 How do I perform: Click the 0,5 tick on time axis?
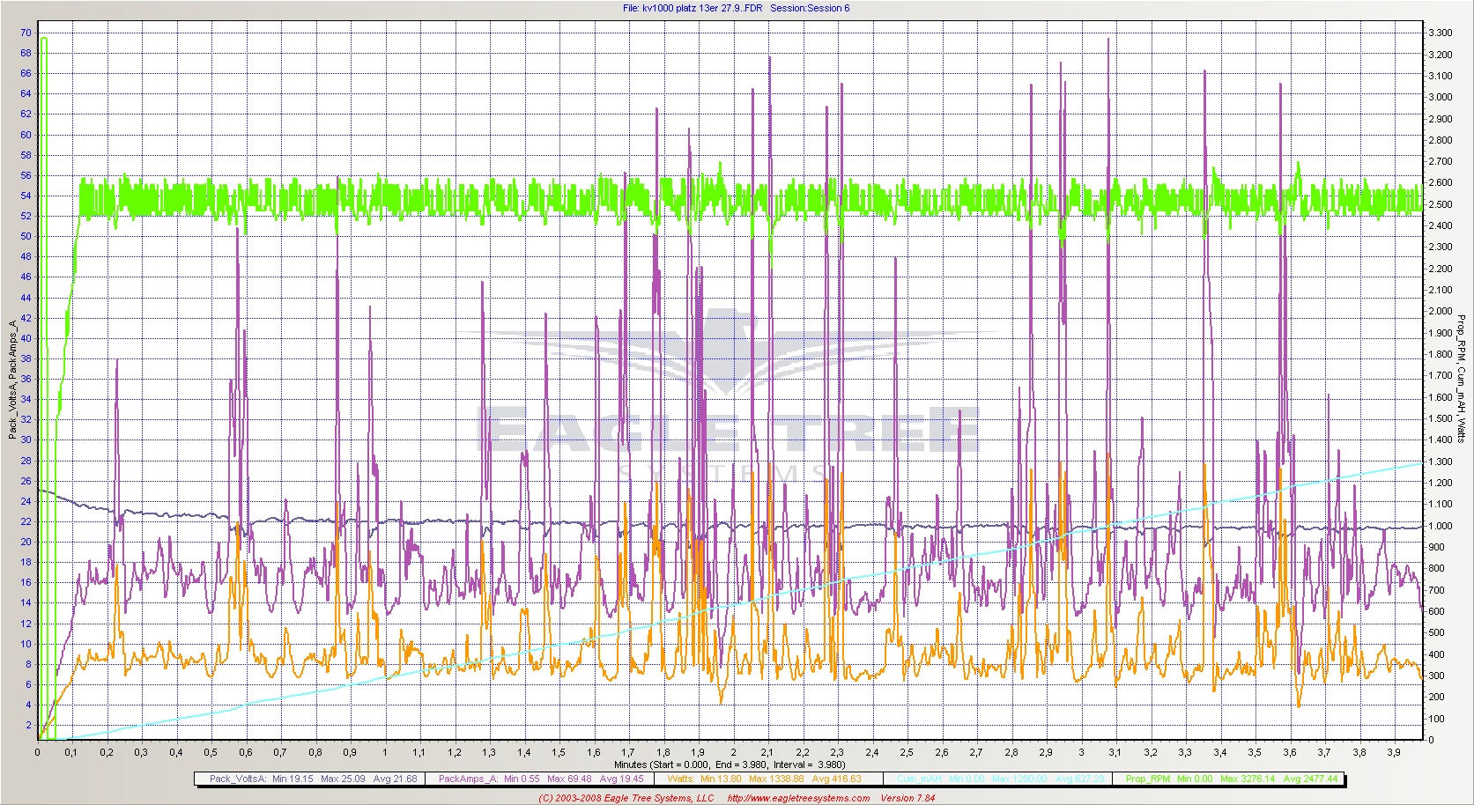pyautogui.click(x=211, y=752)
